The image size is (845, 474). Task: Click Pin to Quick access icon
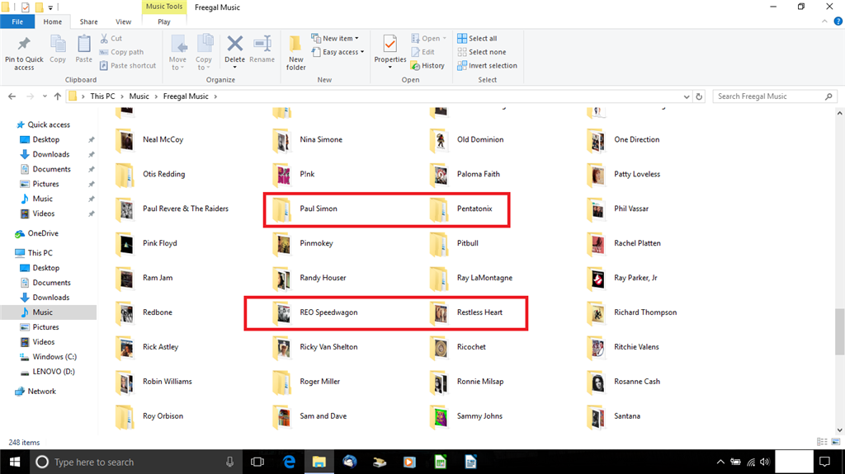(24, 44)
